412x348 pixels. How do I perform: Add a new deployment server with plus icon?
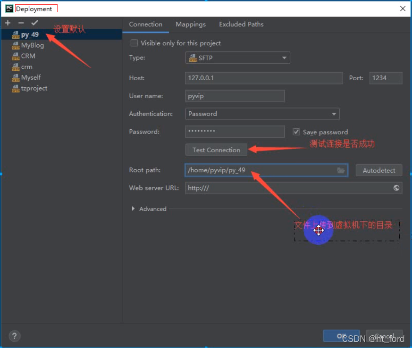(8, 23)
